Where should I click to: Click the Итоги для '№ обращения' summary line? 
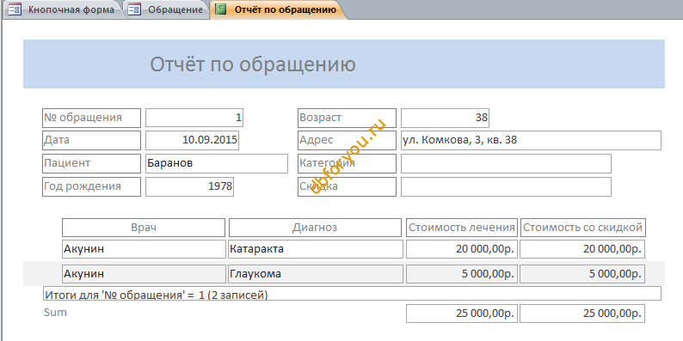point(352,294)
